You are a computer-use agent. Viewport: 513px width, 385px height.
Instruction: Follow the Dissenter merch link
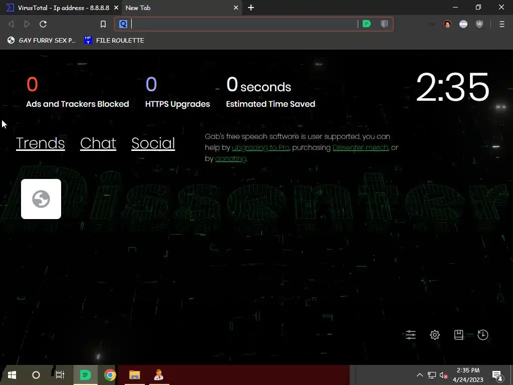coord(360,148)
